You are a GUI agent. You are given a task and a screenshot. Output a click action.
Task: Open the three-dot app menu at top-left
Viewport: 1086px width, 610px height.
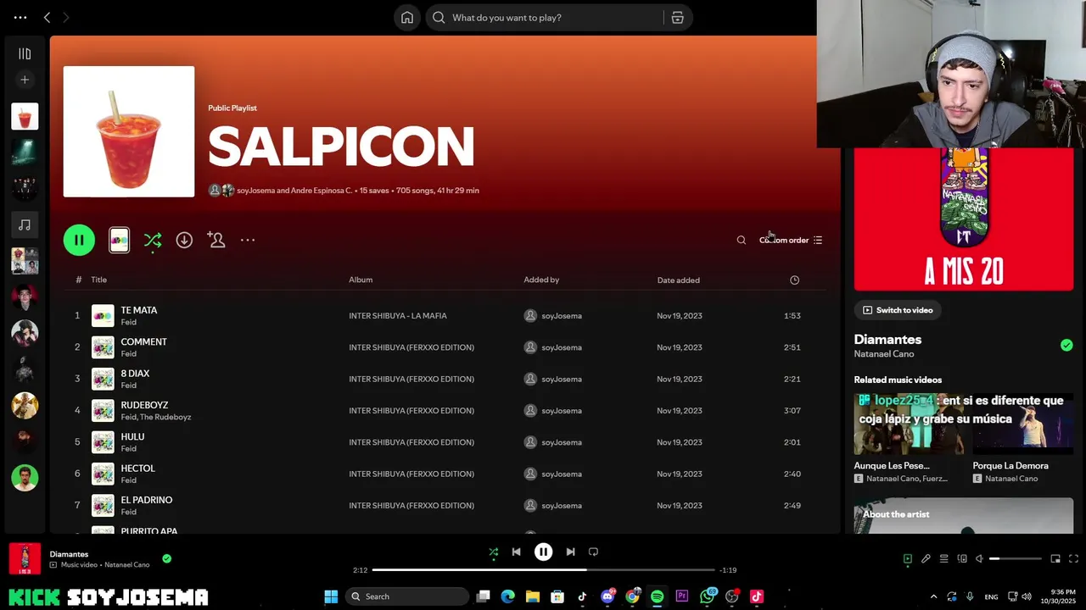[20, 17]
